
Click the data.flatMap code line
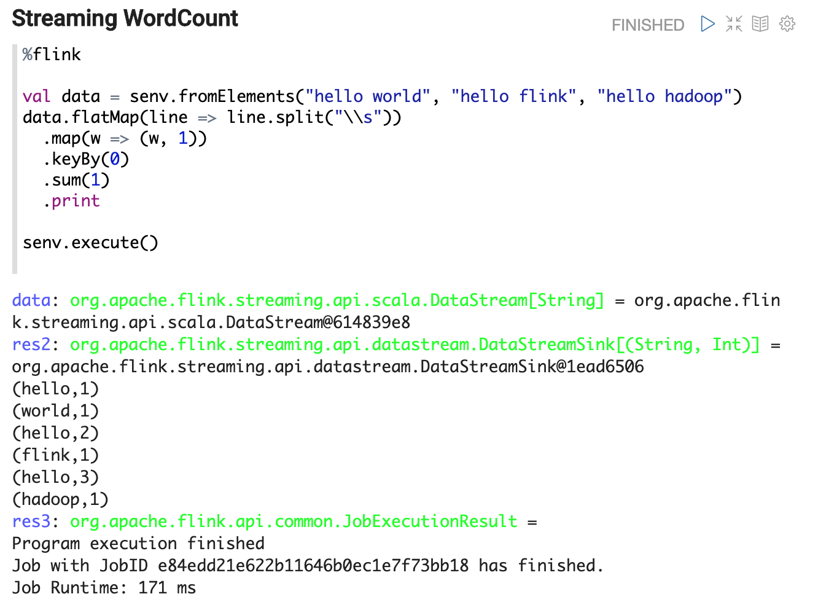(x=211, y=117)
